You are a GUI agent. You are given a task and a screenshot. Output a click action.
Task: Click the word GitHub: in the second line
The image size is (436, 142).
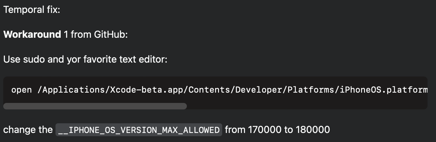pyautogui.click(x=111, y=35)
